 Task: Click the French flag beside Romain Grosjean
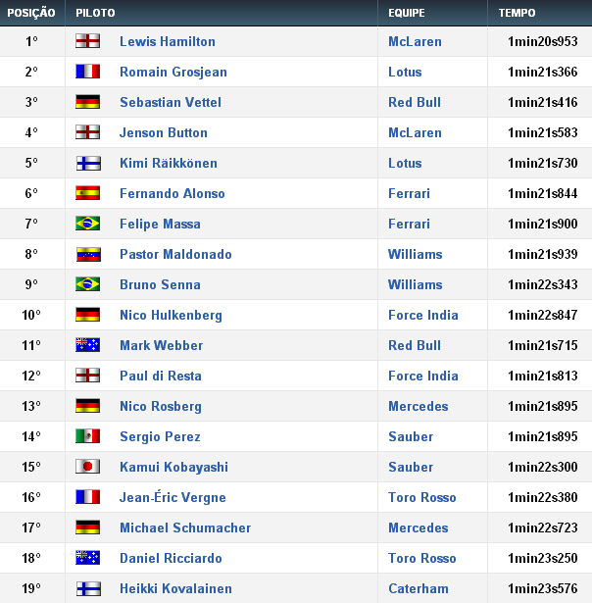[x=87, y=72]
